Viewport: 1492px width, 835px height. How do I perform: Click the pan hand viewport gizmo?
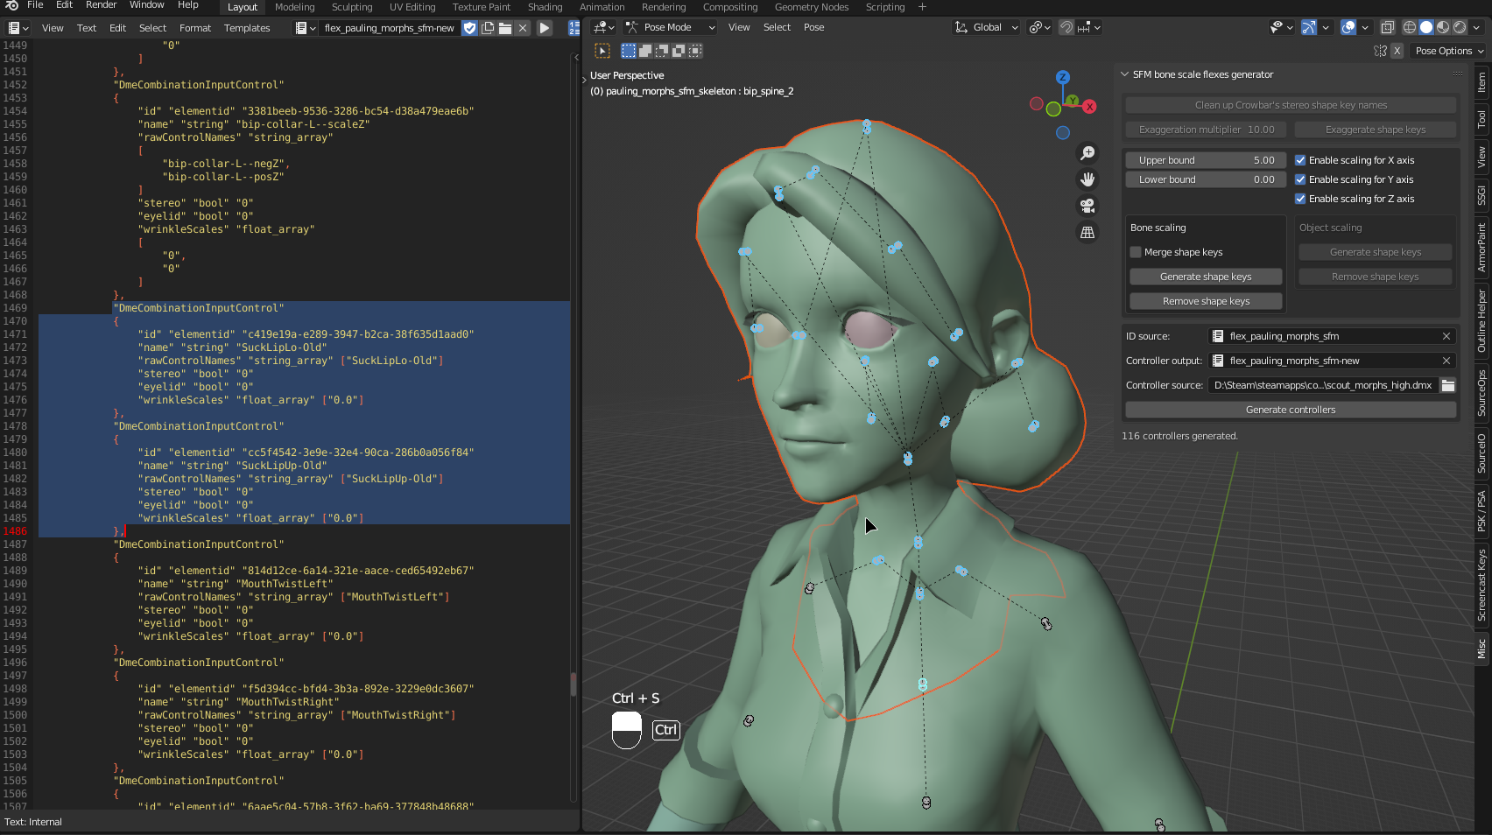(x=1087, y=179)
